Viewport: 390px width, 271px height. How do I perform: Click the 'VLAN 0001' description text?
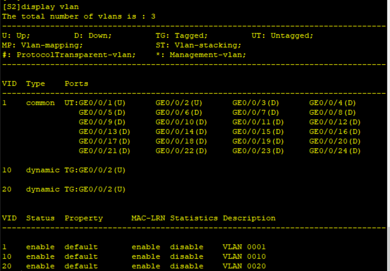pyautogui.click(x=244, y=247)
